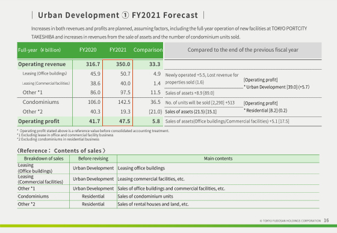337x233 pixels.
Task: Click the Other *2 FY2020 value 40.3
Action: (x=95, y=112)
